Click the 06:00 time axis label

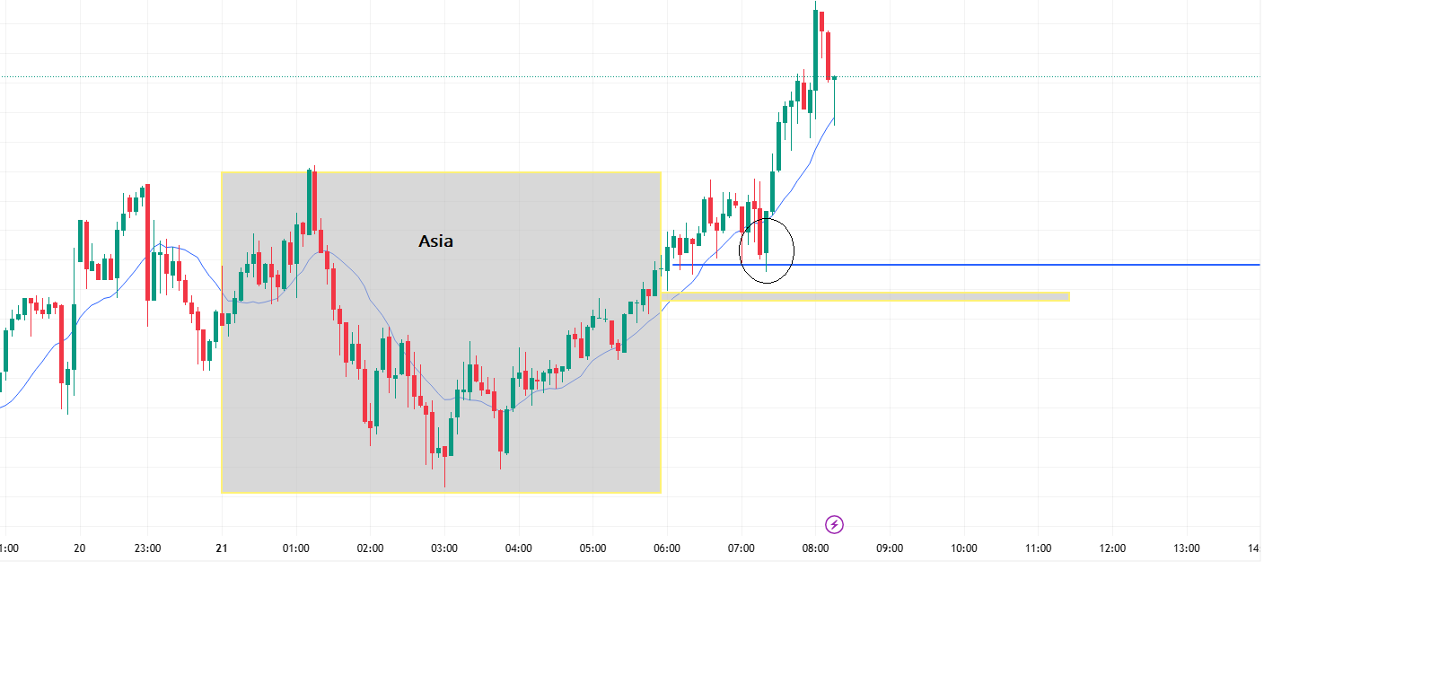click(x=667, y=548)
